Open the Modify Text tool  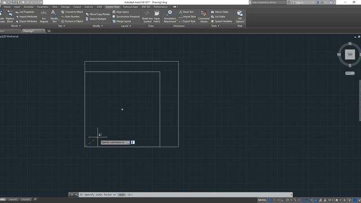54,16
